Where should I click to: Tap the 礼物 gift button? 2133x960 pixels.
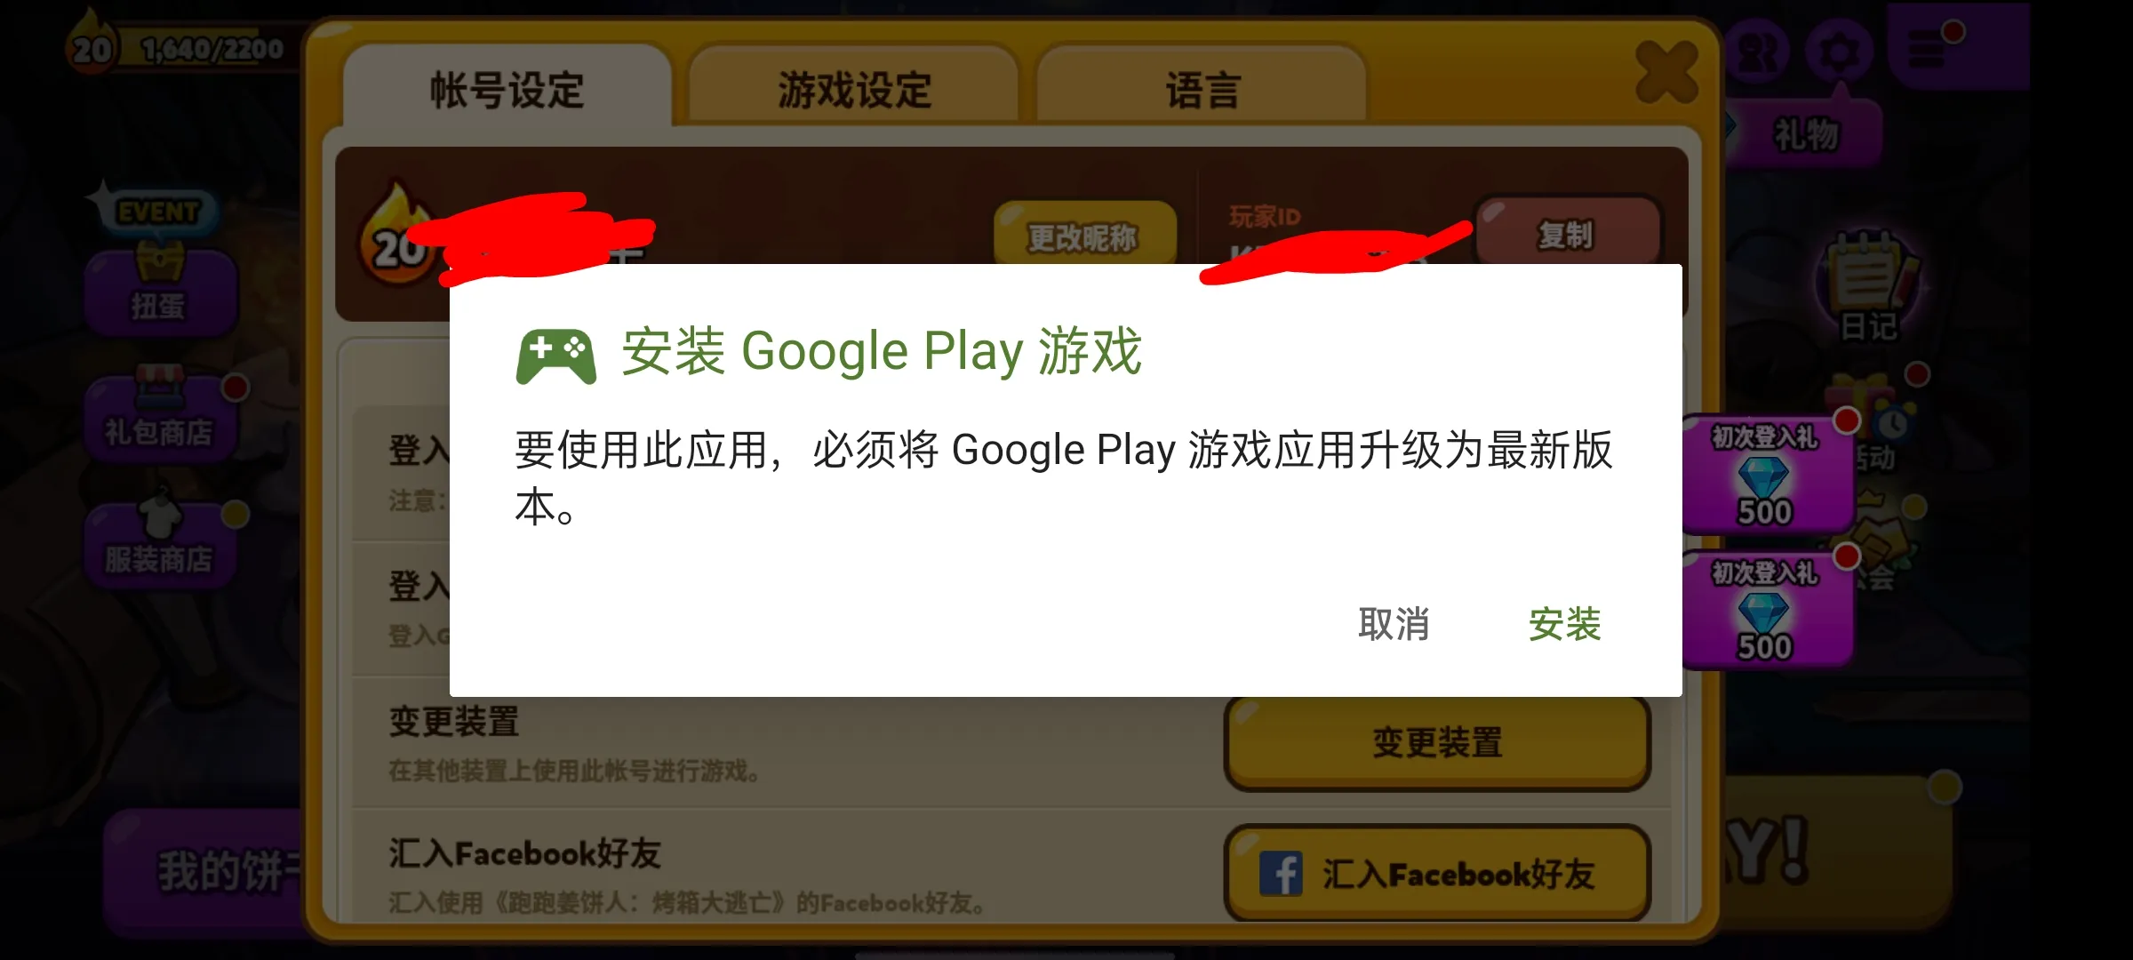1807,135
